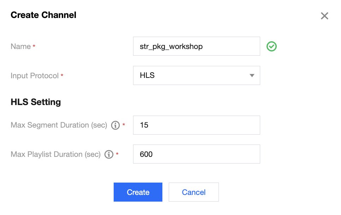
Task: Click the Max Segment Duration (sec) label
Action: coord(59,125)
